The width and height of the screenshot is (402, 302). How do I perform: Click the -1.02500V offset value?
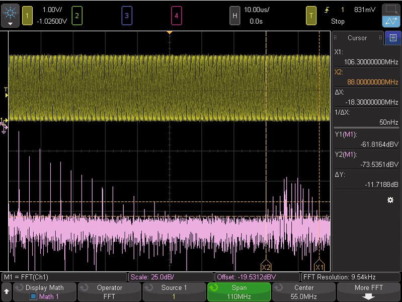pos(52,21)
